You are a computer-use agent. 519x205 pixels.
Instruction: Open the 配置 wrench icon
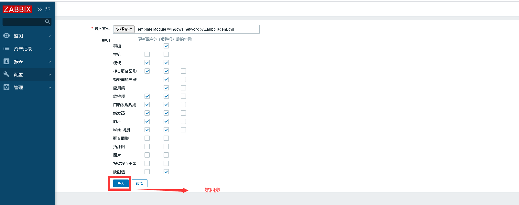6,74
